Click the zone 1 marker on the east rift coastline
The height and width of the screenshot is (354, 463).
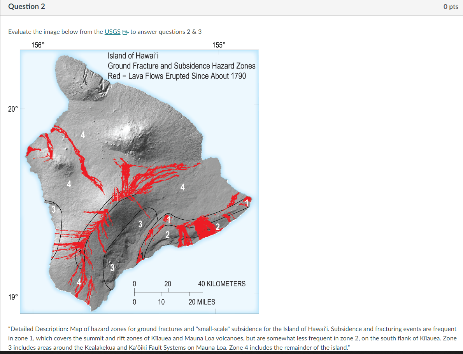[x=246, y=203]
